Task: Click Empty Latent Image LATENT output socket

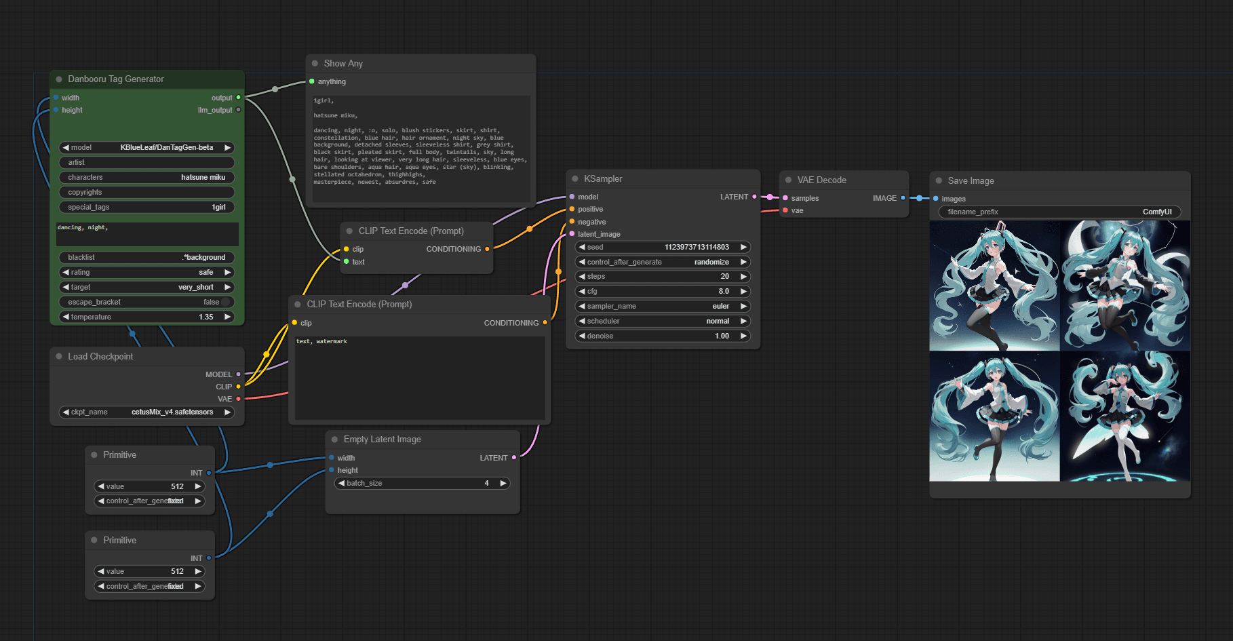Action: [x=513, y=458]
